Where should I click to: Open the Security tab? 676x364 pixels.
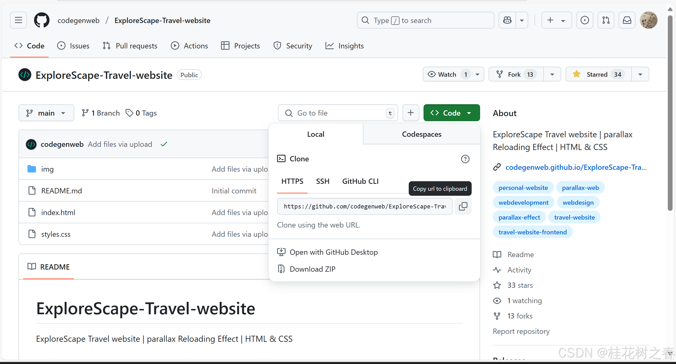tap(293, 46)
